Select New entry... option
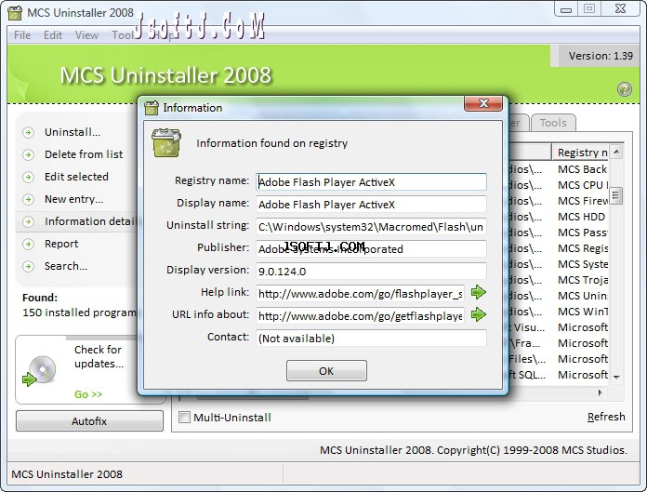 coord(73,199)
